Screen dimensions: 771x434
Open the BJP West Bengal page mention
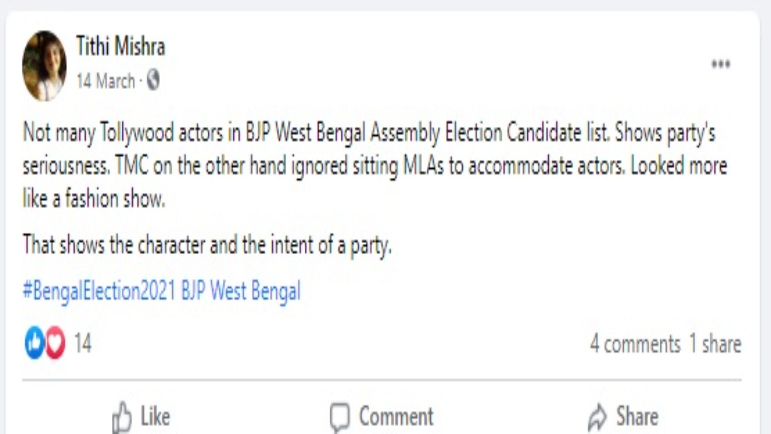click(x=241, y=291)
